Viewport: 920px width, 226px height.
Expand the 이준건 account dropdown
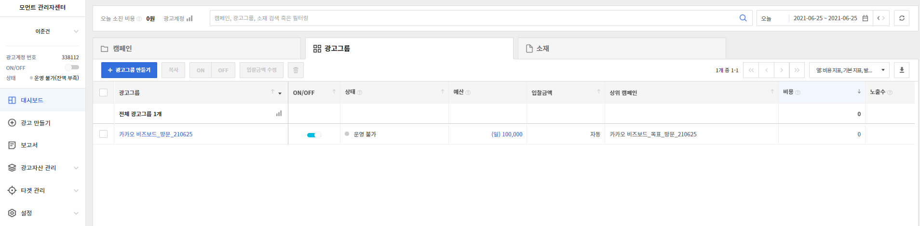(76, 31)
